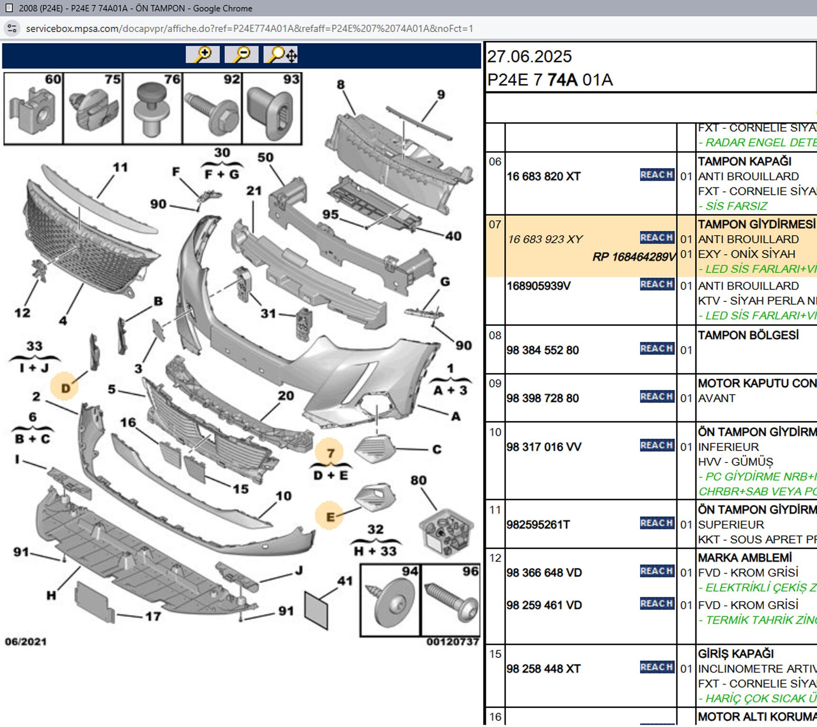This screenshot has height=727, width=817.
Task: Click highlighted callout D in diagram
Action: (x=65, y=388)
